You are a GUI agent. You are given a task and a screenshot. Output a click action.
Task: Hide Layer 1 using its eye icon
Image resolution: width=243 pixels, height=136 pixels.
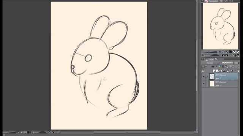click(x=204, y=83)
